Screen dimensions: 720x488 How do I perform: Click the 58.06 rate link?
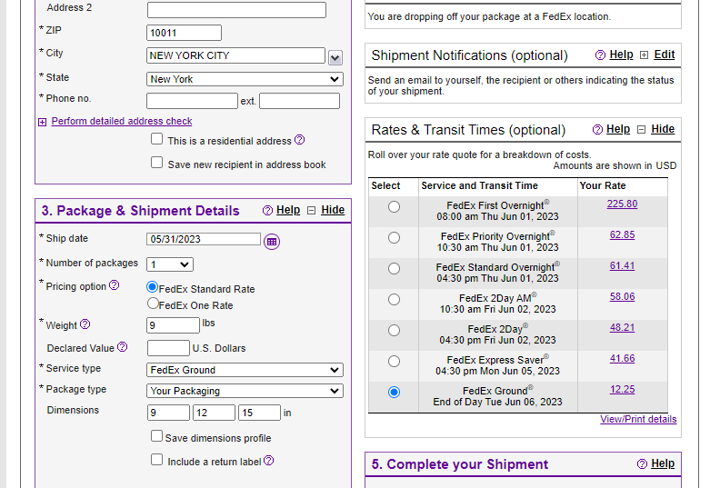[x=622, y=296]
